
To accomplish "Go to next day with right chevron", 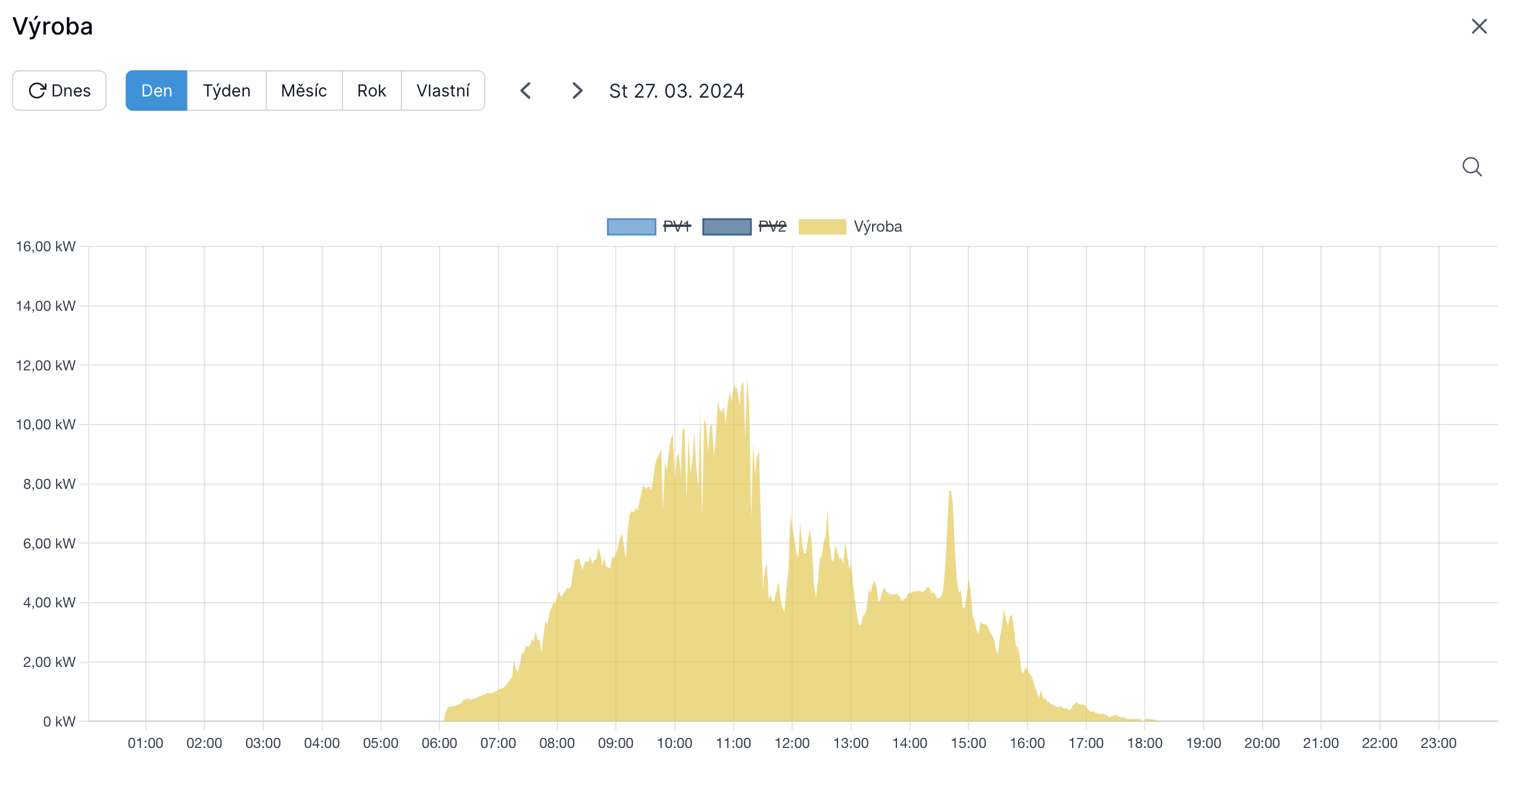I will (x=577, y=91).
